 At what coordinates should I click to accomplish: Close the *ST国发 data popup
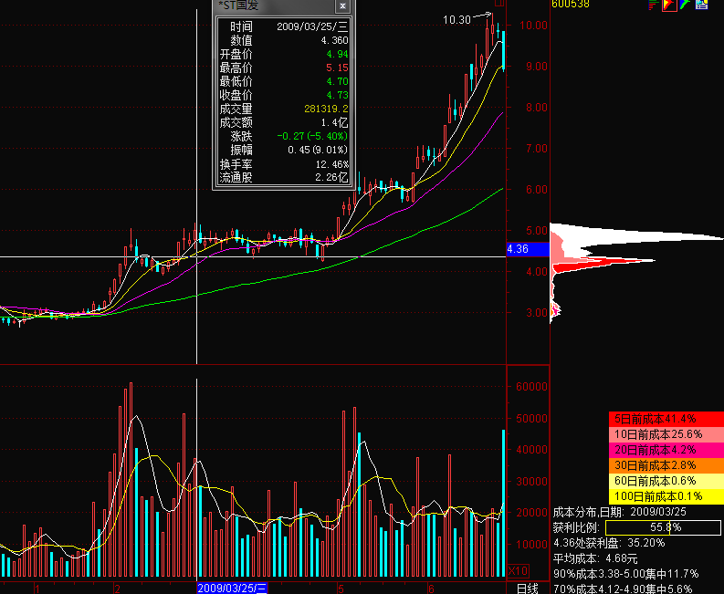[342, 6]
